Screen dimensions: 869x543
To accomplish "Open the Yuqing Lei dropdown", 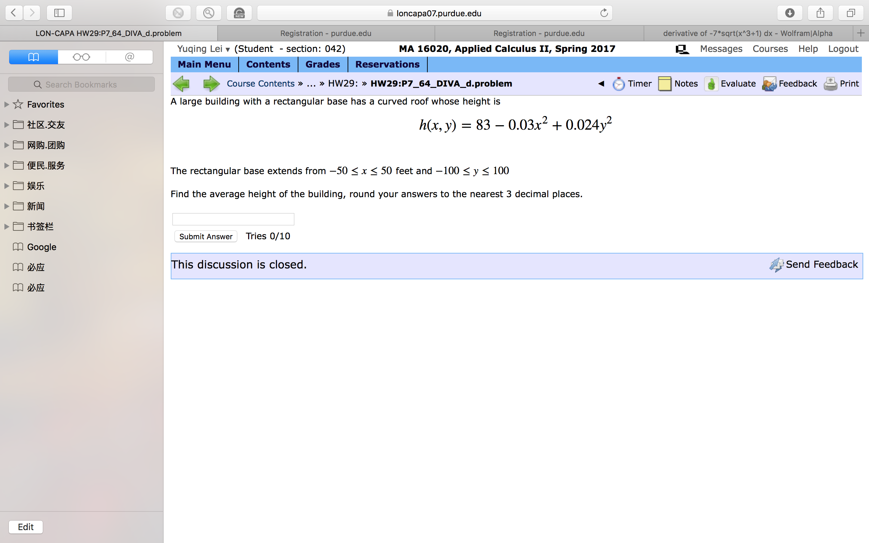I will pyautogui.click(x=227, y=50).
